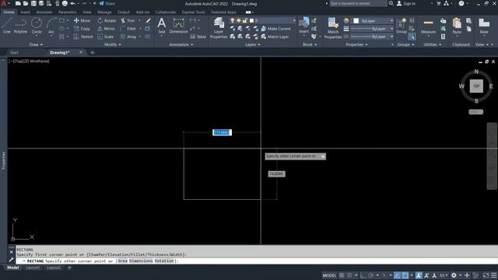Image resolution: width=498 pixels, height=280 pixels.
Task: Expand the Annotation panel
Action: 181,45
